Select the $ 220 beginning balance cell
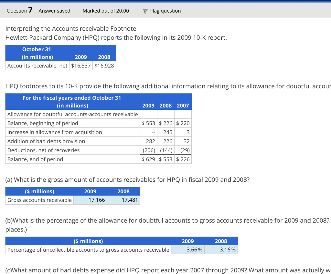Image resolution: width=331 pixels, height=274 pixels. coord(183,123)
